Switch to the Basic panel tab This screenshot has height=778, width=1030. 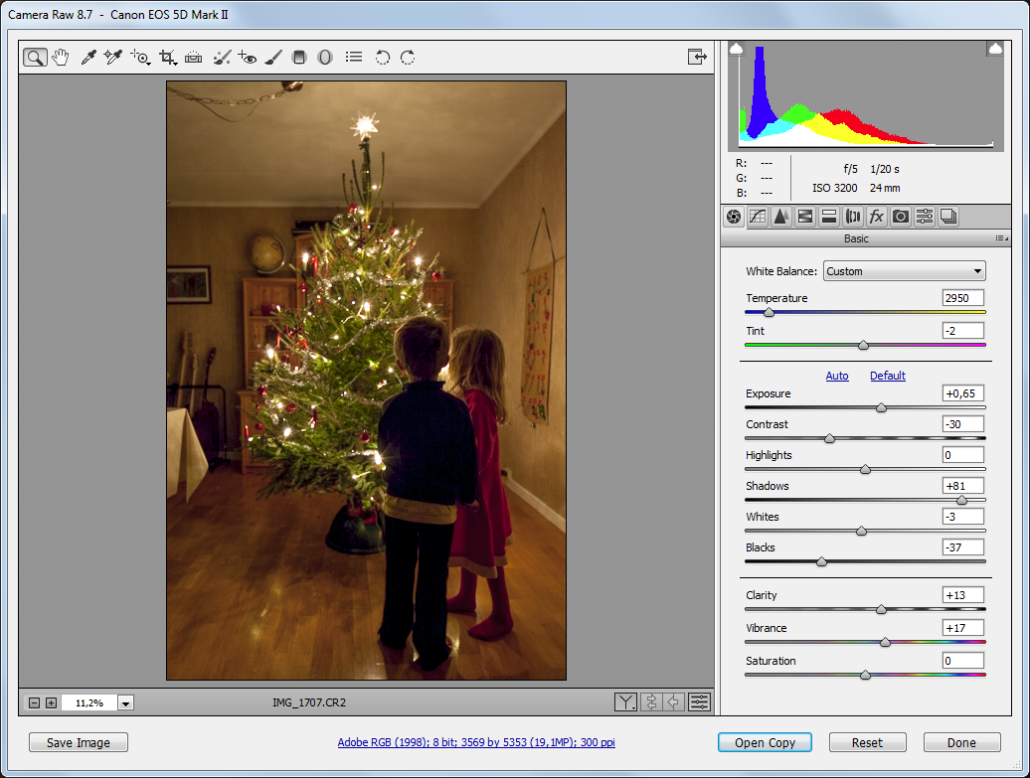coord(734,217)
